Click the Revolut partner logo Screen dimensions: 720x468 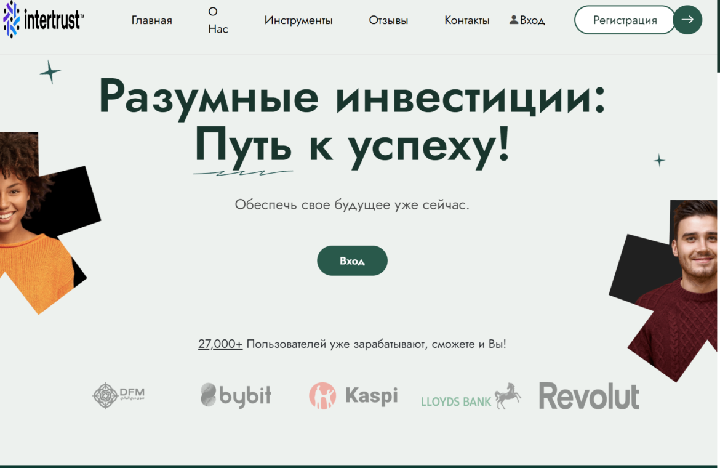pos(589,396)
